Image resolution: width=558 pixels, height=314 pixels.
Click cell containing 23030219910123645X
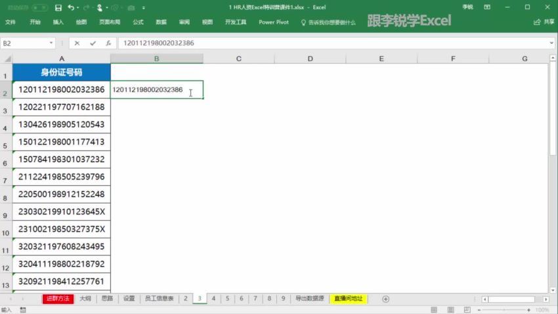[x=62, y=212]
